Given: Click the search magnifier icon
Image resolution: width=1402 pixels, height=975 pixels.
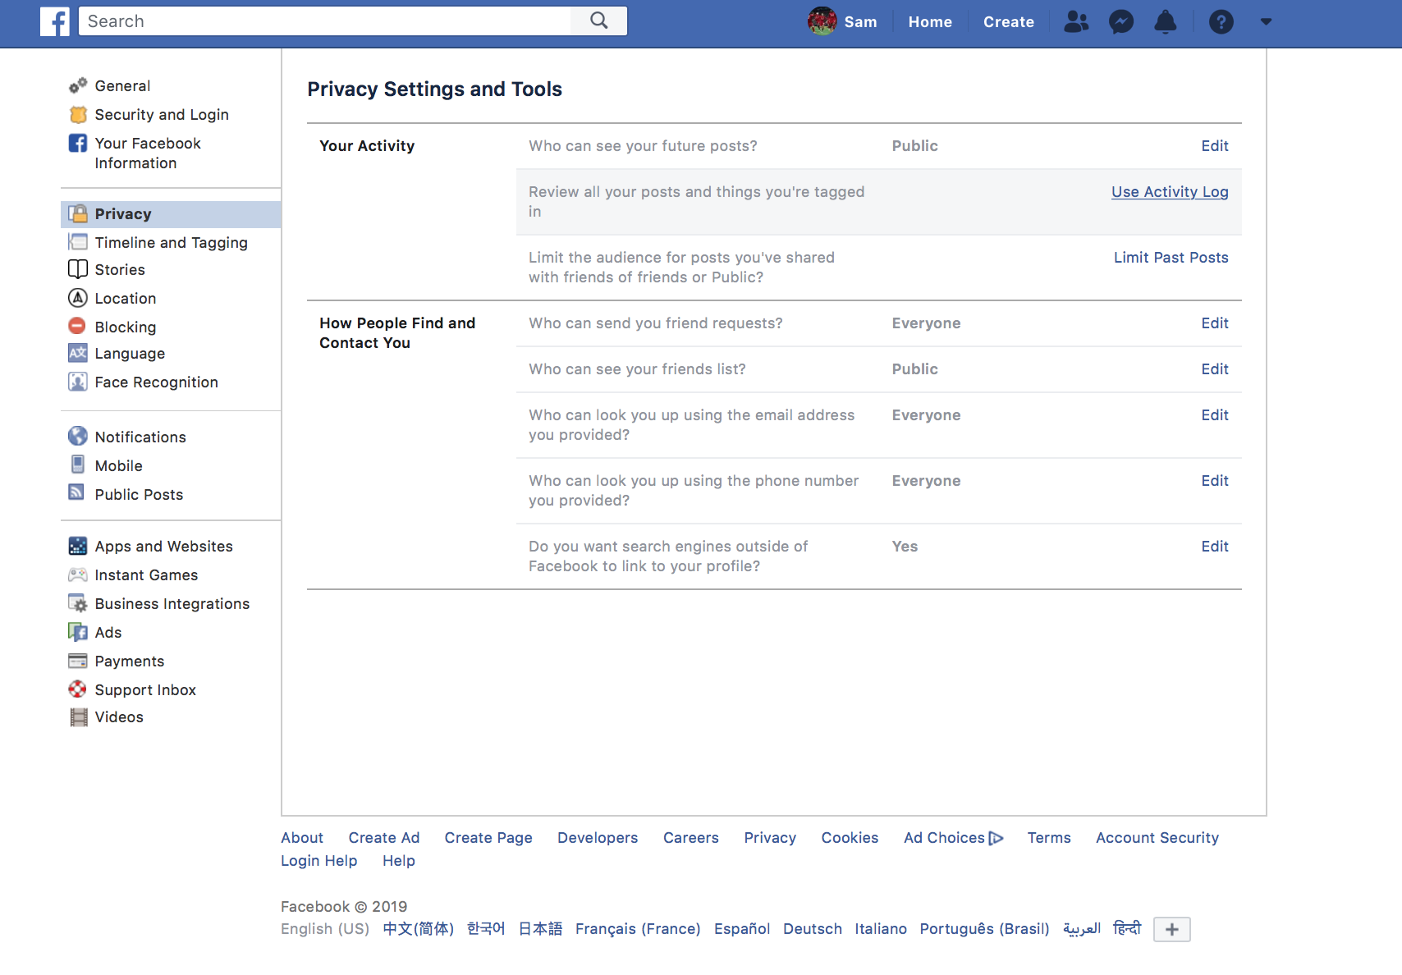Looking at the screenshot, I should [599, 21].
